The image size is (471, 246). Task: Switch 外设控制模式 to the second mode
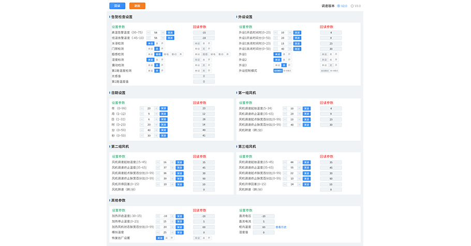click(x=289, y=70)
